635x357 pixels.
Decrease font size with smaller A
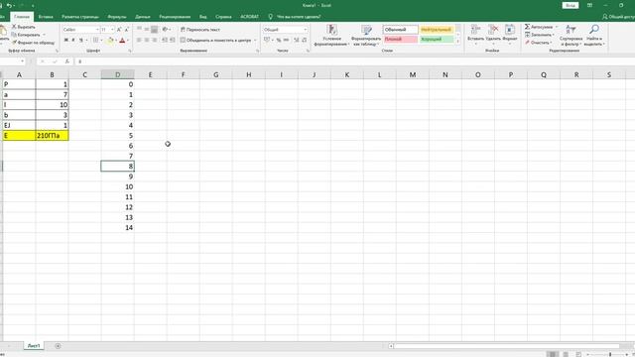click(126, 30)
